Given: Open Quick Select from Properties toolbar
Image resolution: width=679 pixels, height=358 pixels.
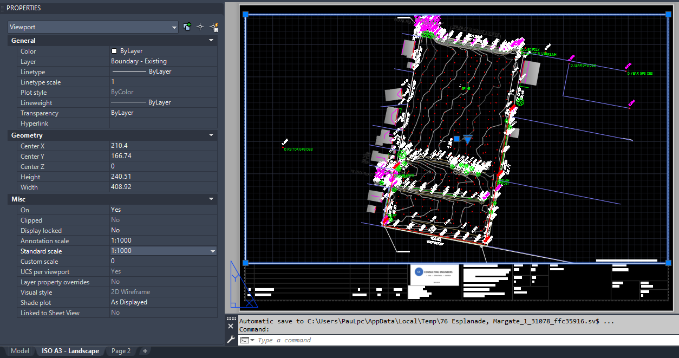Looking at the screenshot, I should coord(214,27).
